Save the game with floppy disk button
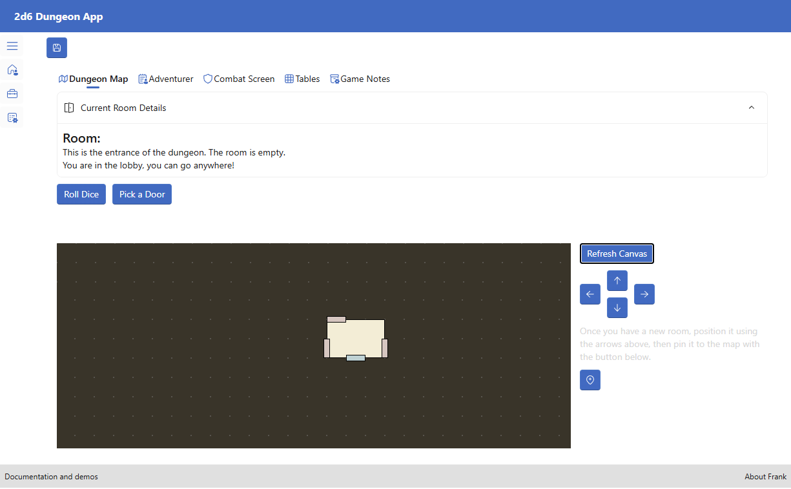The width and height of the screenshot is (791, 489). (x=57, y=48)
